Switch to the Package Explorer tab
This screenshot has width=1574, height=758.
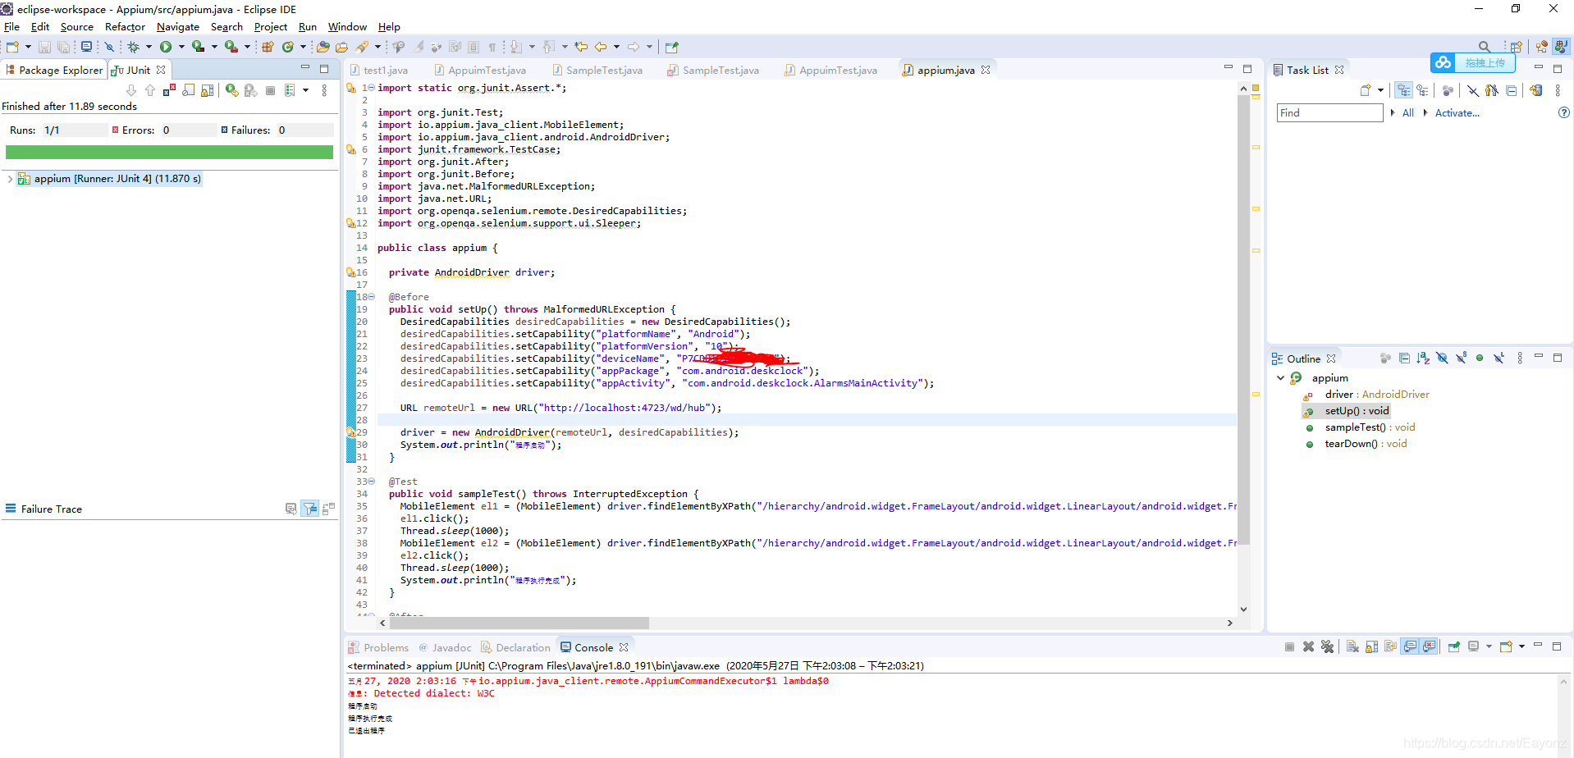point(54,70)
